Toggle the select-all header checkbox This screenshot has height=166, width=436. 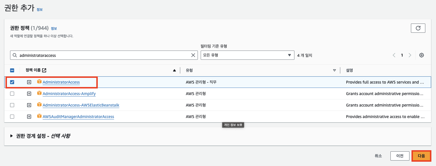tap(12, 70)
